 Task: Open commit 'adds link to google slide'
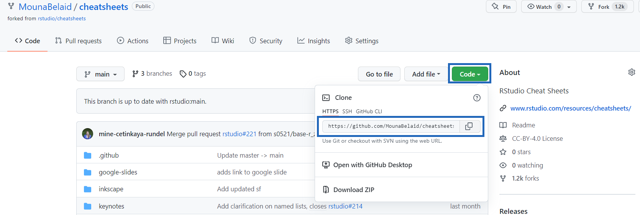coord(252,172)
